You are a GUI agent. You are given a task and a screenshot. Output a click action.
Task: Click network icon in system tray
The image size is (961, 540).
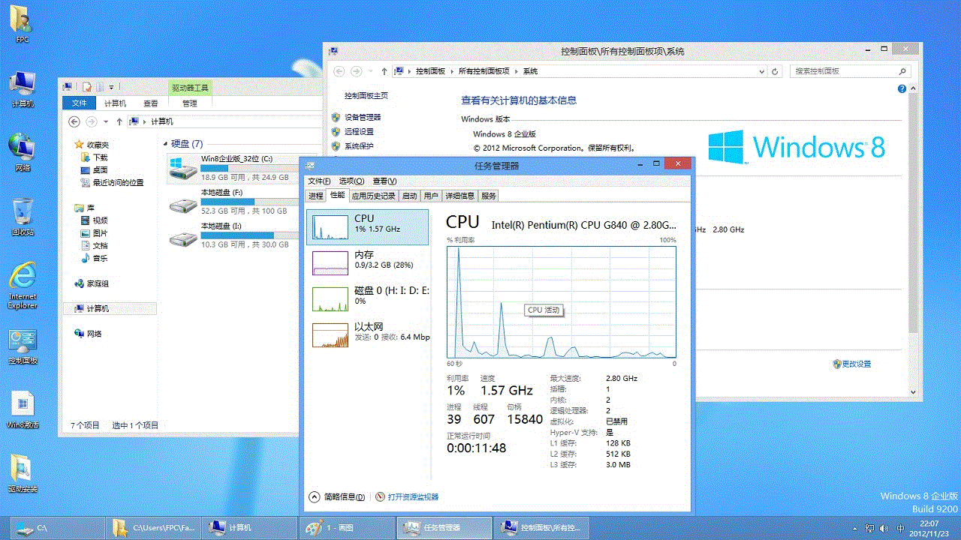869,528
